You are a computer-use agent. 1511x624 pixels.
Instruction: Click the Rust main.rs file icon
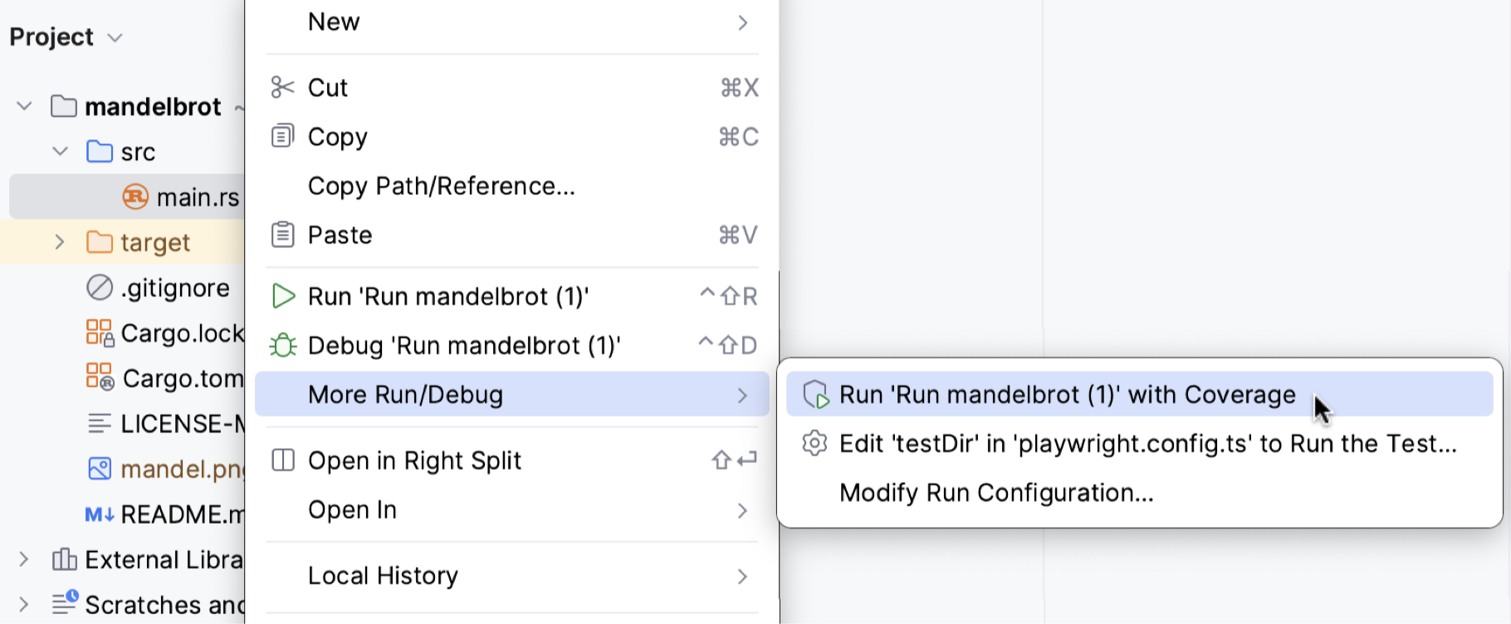click(x=135, y=197)
